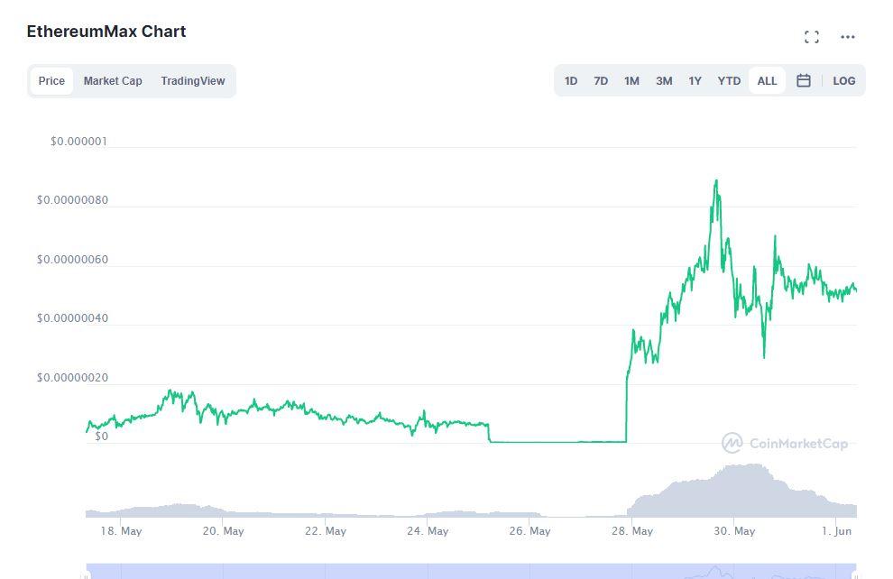Viewport: 893px width, 579px height.
Task: Switch to the Market Cap tab
Action: click(x=113, y=80)
